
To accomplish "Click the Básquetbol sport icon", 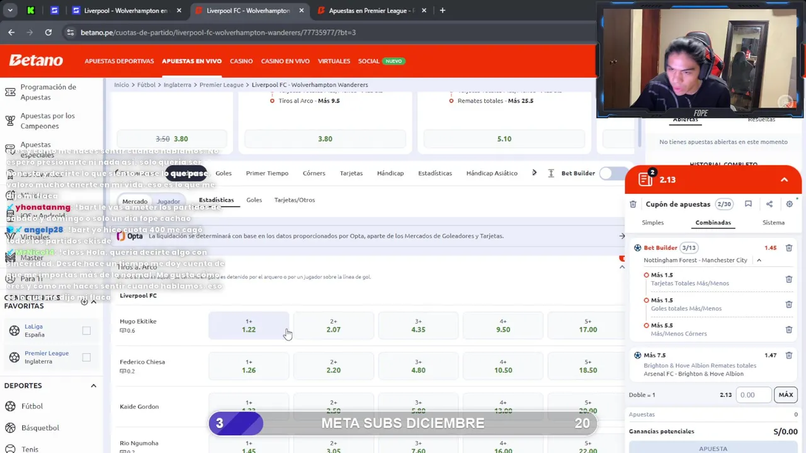I will pyautogui.click(x=10, y=428).
